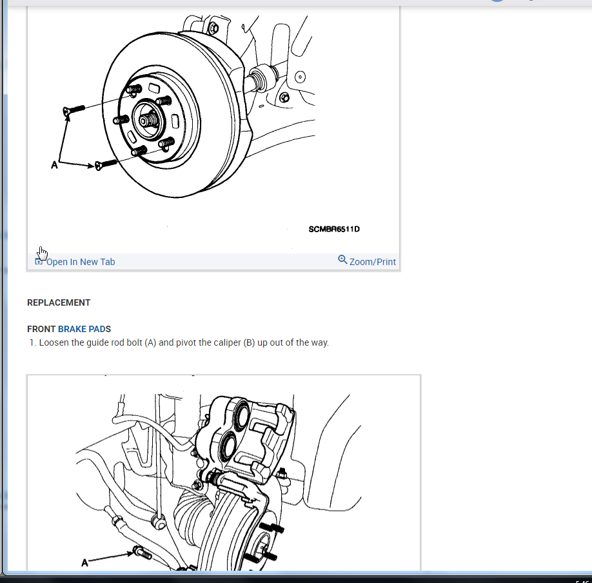Click the caliper pivot diagram image
The width and height of the screenshot is (592, 583).
tap(224, 473)
